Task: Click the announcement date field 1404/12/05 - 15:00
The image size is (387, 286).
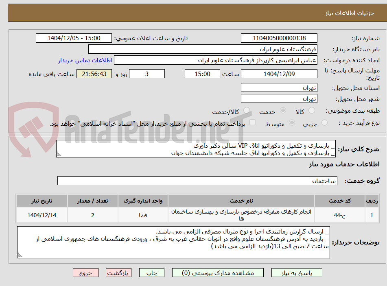Action: [74, 38]
